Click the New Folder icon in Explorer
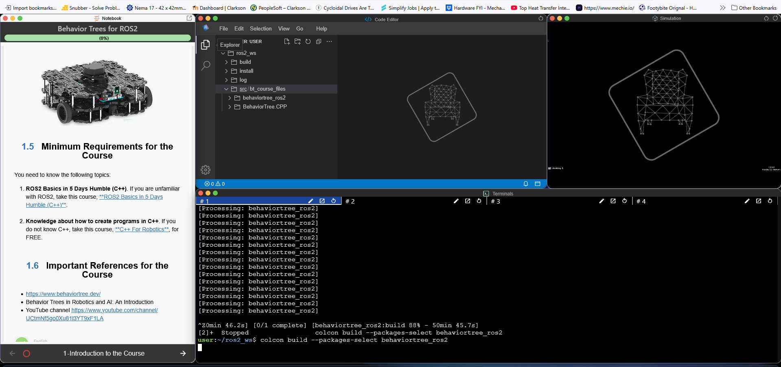This screenshot has height=367, width=781. point(298,41)
